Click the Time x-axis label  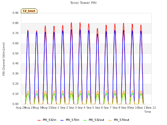tap(148, 112)
